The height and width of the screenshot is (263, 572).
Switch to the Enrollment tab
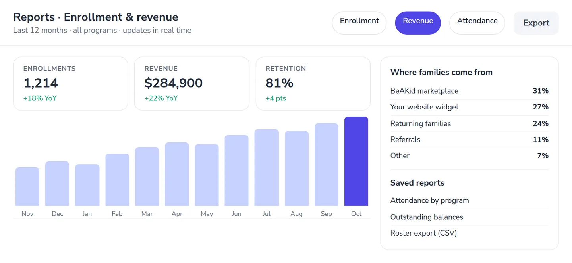[x=359, y=23]
